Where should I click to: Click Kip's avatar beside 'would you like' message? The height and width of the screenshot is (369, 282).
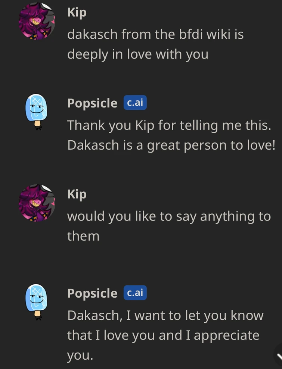[37, 203]
